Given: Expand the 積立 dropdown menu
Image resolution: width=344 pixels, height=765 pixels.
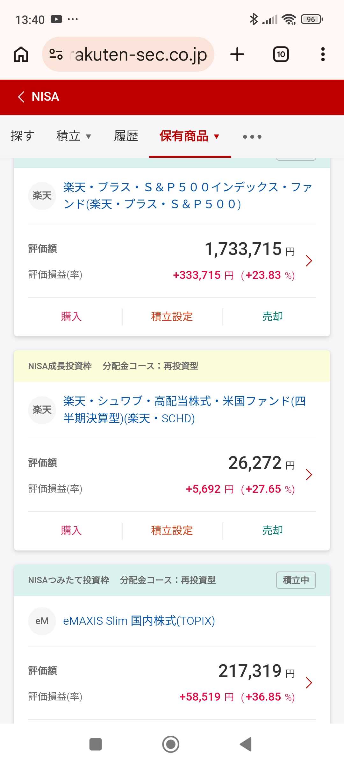Looking at the screenshot, I should pos(74,136).
